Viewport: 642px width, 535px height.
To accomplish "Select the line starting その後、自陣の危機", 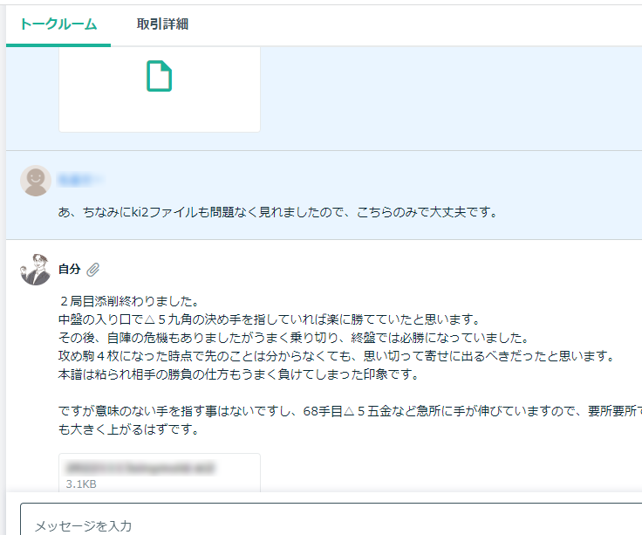I will click(294, 338).
